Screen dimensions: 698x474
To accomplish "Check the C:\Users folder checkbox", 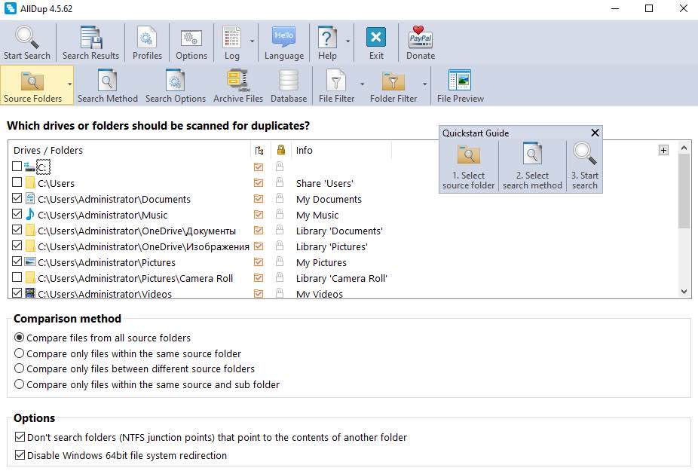I will (17, 183).
